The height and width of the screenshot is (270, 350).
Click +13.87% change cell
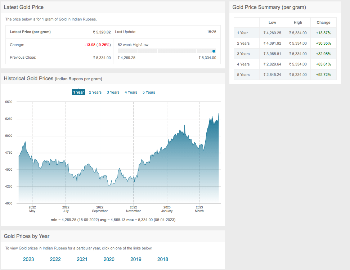tap(323, 33)
